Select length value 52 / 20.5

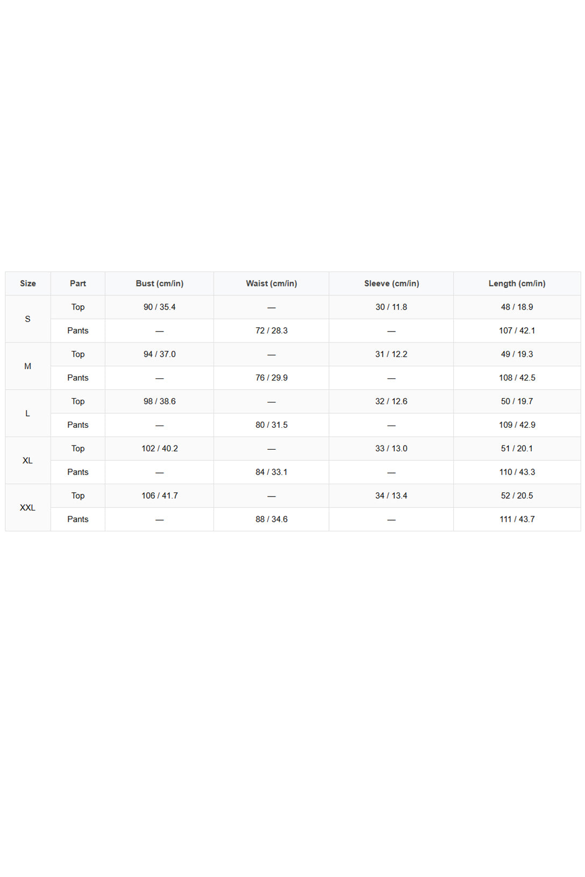pyautogui.click(x=517, y=496)
